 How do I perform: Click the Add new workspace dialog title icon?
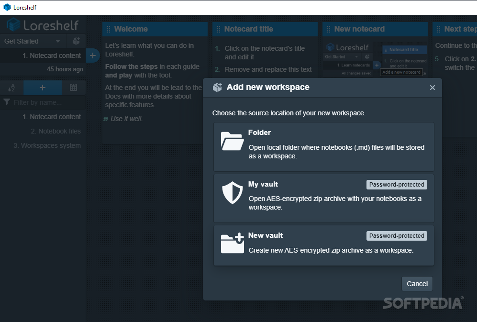pyautogui.click(x=217, y=88)
